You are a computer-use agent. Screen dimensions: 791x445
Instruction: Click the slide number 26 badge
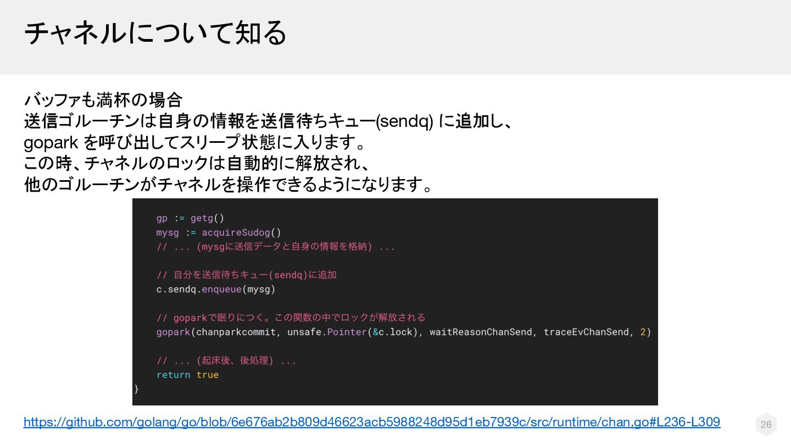(x=766, y=424)
